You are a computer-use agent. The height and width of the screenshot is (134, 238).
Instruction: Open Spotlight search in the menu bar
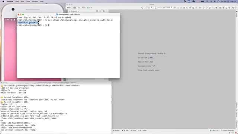click(211, 1)
